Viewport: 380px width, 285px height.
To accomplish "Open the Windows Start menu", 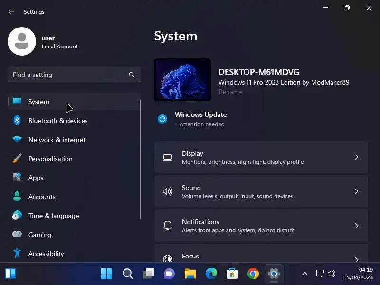I will (x=106, y=274).
